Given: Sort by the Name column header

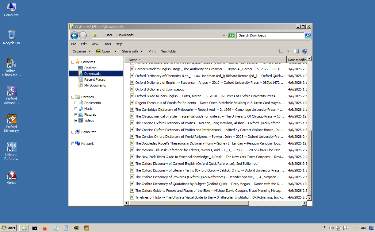Looking at the screenshot, I should click(x=205, y=60).
